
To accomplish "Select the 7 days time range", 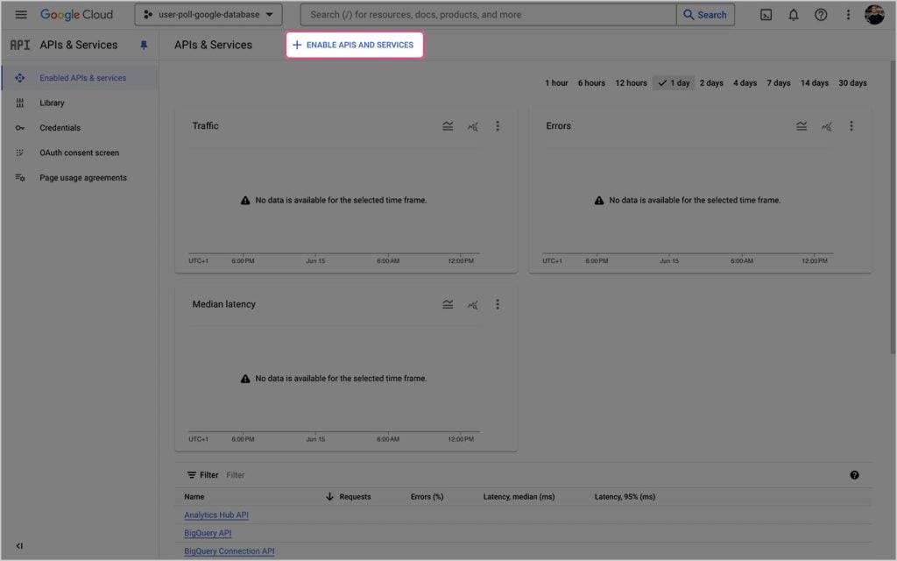I will pyautogui.click(x=779, y=83).
